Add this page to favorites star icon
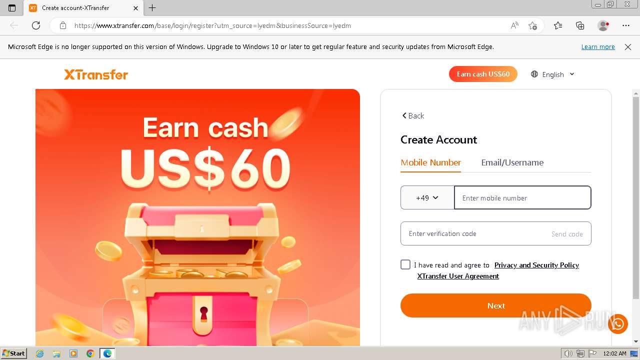 [532, 25]
